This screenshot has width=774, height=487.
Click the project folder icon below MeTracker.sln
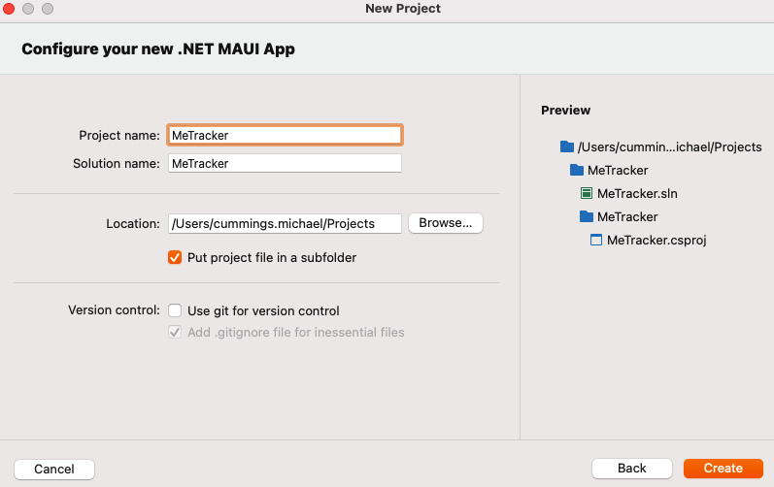coord(587,216)
